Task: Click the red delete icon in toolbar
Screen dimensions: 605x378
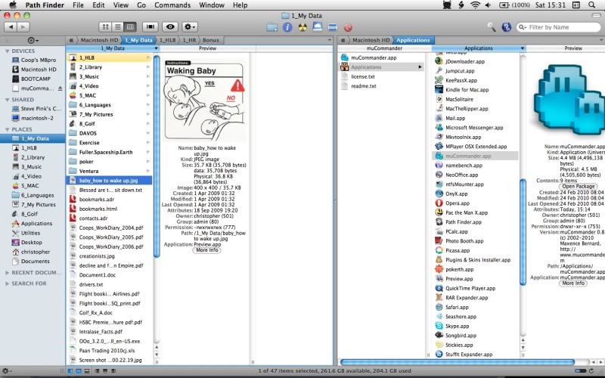Action: (x=348, y=27)
